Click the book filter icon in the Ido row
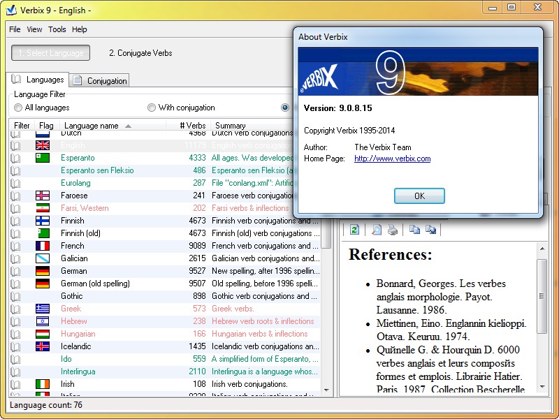Screen dimensions: 559x419 tap(15, 359)
